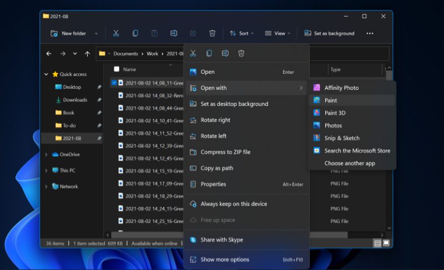
Task: Toggle Always keep on this device
Action: tap(233, 203)
